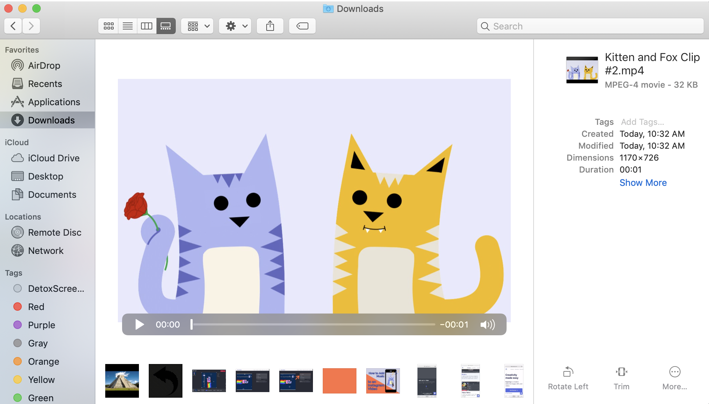Click the Show More link
The width and height of the screenshot is (709, 404).
[x=643, y=183]
